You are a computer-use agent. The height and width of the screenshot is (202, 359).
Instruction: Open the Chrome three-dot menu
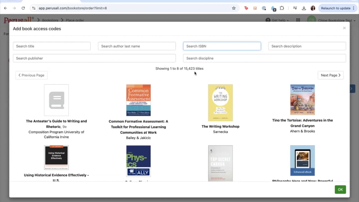[x=354, y=8]
